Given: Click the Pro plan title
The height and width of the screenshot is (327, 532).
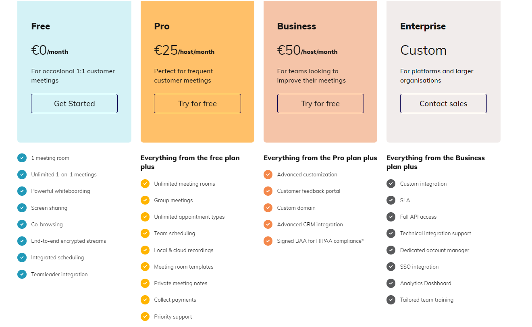Looking at the screenshot, I should pyautogui.click(x=162, y=26).
